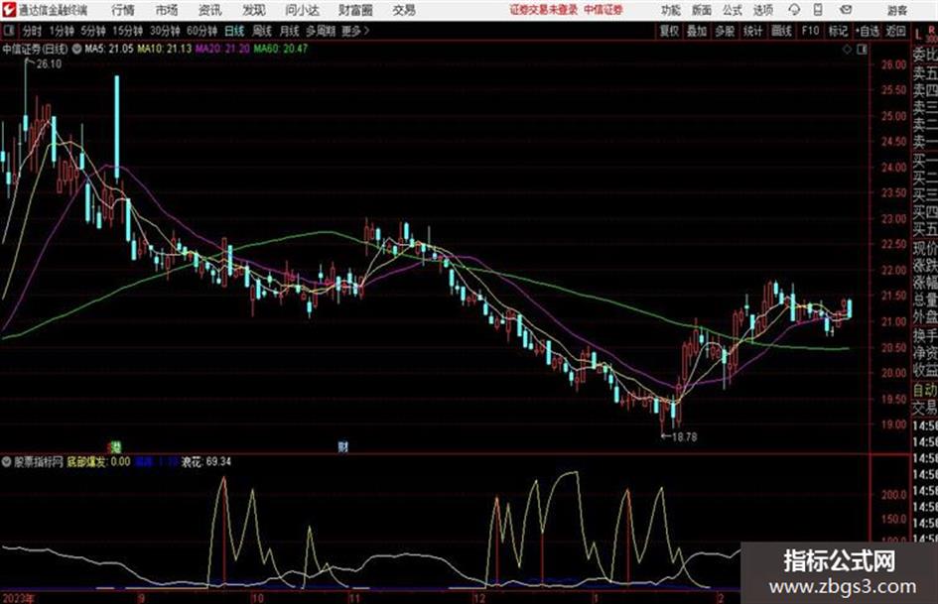Open the 交易 menu
Screen dimensions: 938x604
[x=404, y=10]
